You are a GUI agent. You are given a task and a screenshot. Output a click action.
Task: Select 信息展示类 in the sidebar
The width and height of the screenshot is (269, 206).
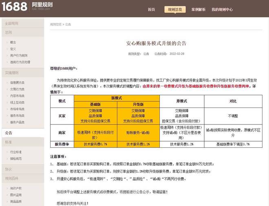[17, 83]
